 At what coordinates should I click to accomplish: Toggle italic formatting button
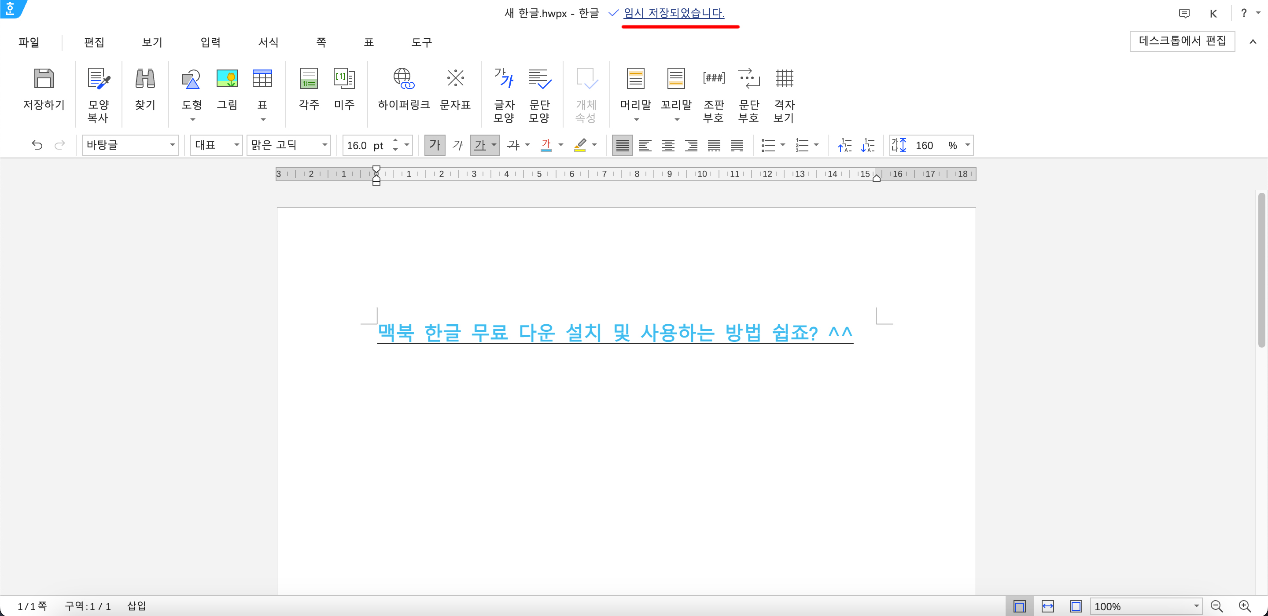tap(458, 145)
